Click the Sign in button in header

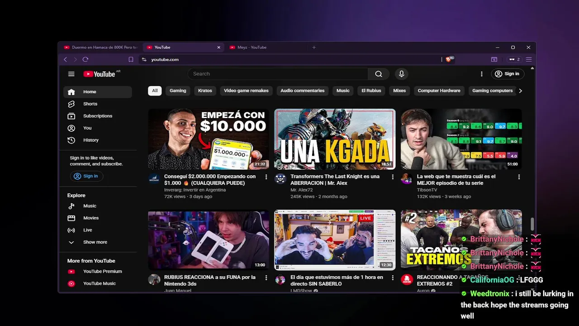pyautogui.click(x=507, y=74)
